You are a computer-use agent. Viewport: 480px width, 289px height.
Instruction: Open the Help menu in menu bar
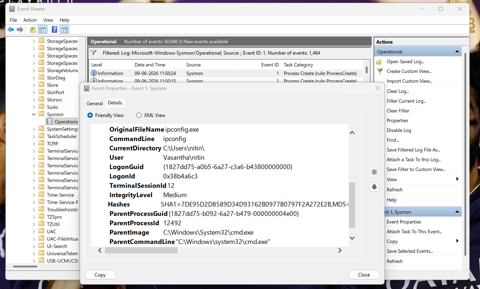(64, 20)
